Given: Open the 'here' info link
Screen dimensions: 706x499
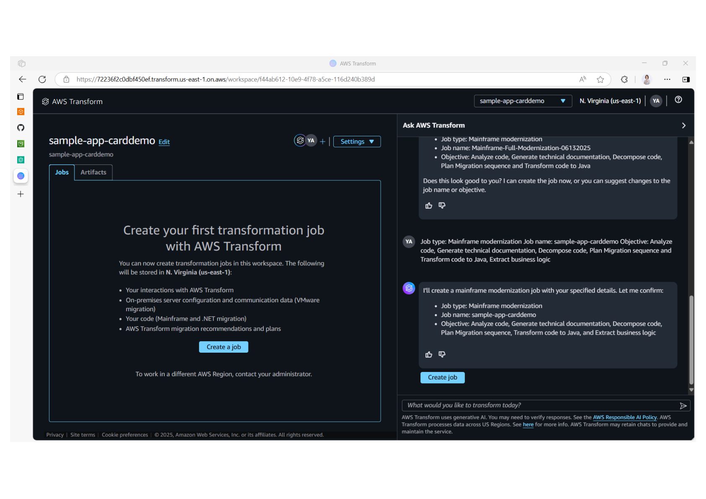Looking at the screenshot, I should tap(528, 424).
